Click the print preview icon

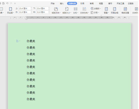point(3,3)
